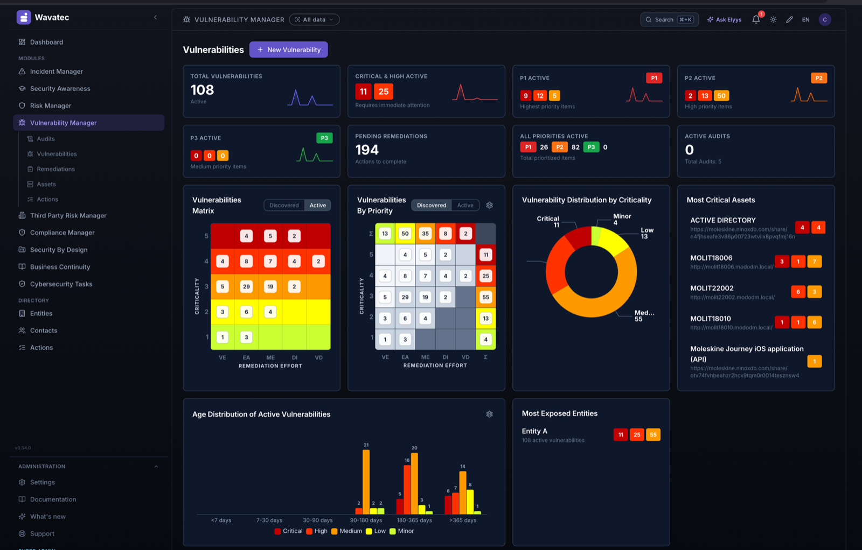Click the green P3 badge in All Priorities
This screenshot has width=862, height=550.
click(591, 147)
